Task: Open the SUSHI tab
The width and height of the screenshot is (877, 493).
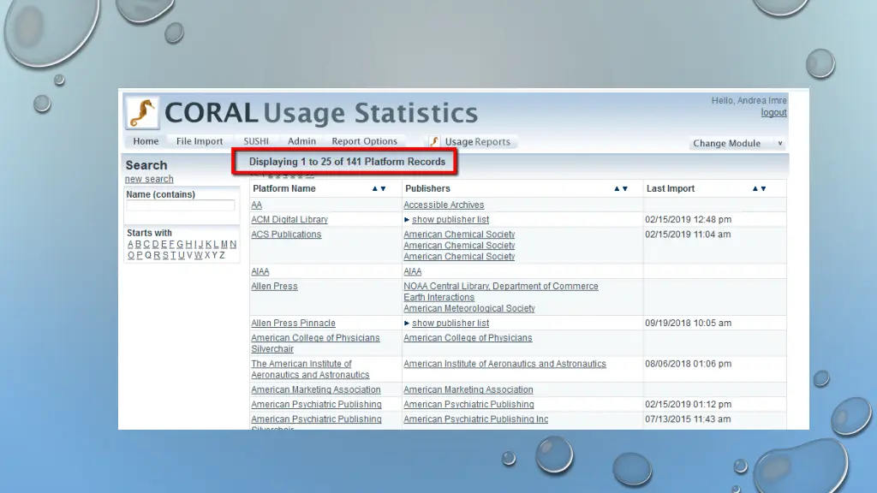Action: click(x=256, y=141)
